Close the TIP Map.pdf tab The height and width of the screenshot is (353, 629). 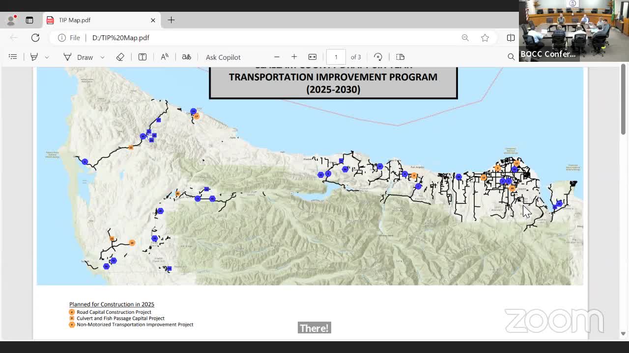(153, 20)
